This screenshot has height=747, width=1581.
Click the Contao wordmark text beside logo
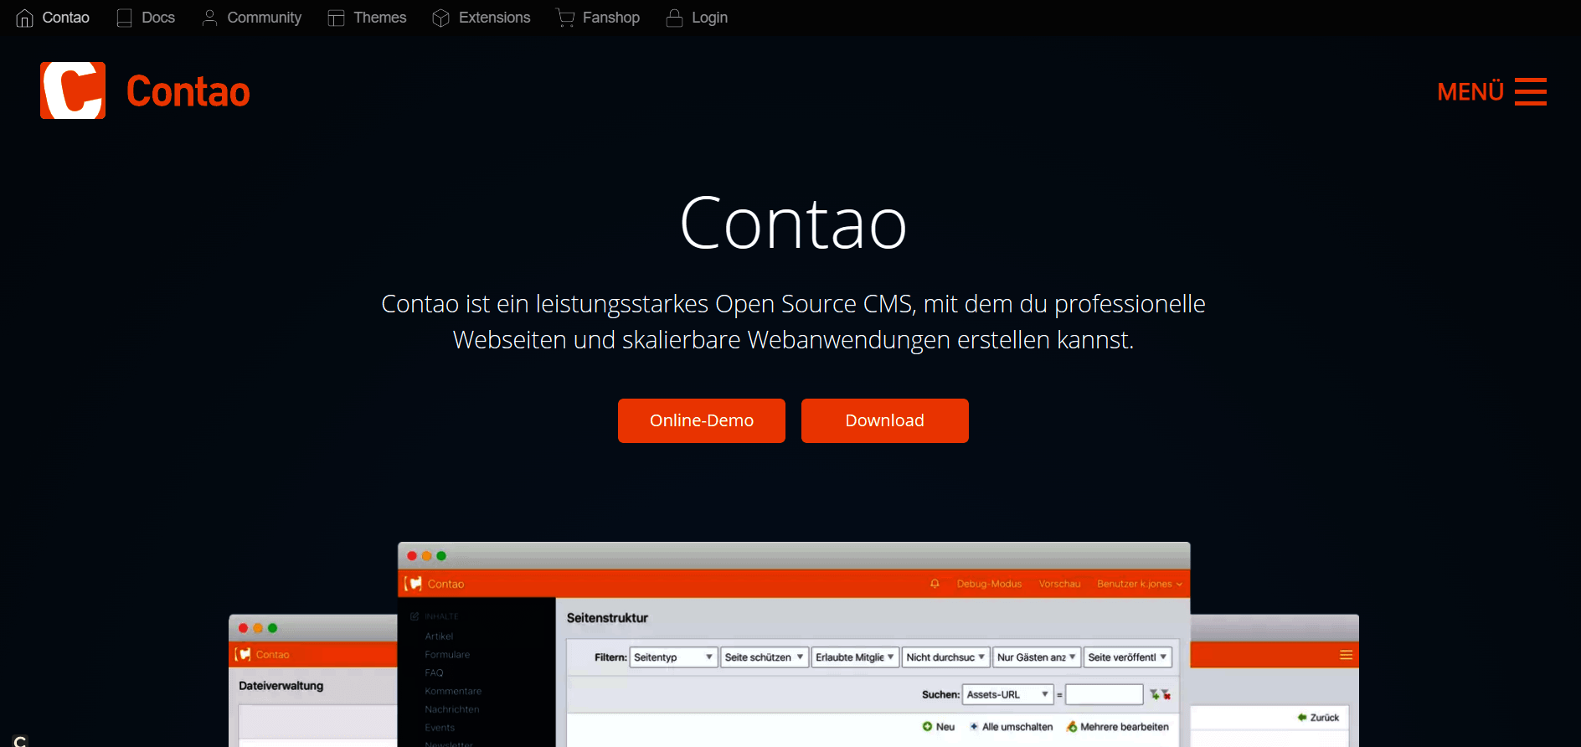(188, 91)
